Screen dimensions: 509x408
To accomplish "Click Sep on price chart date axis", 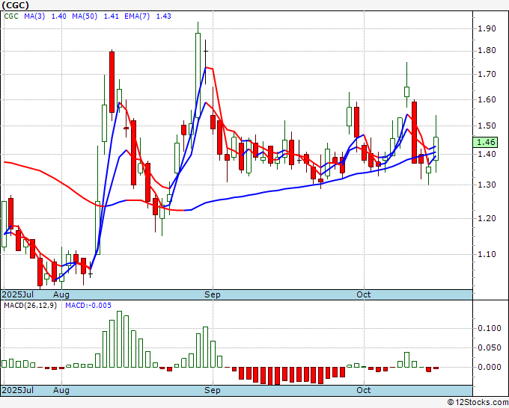I will [213, 294].
